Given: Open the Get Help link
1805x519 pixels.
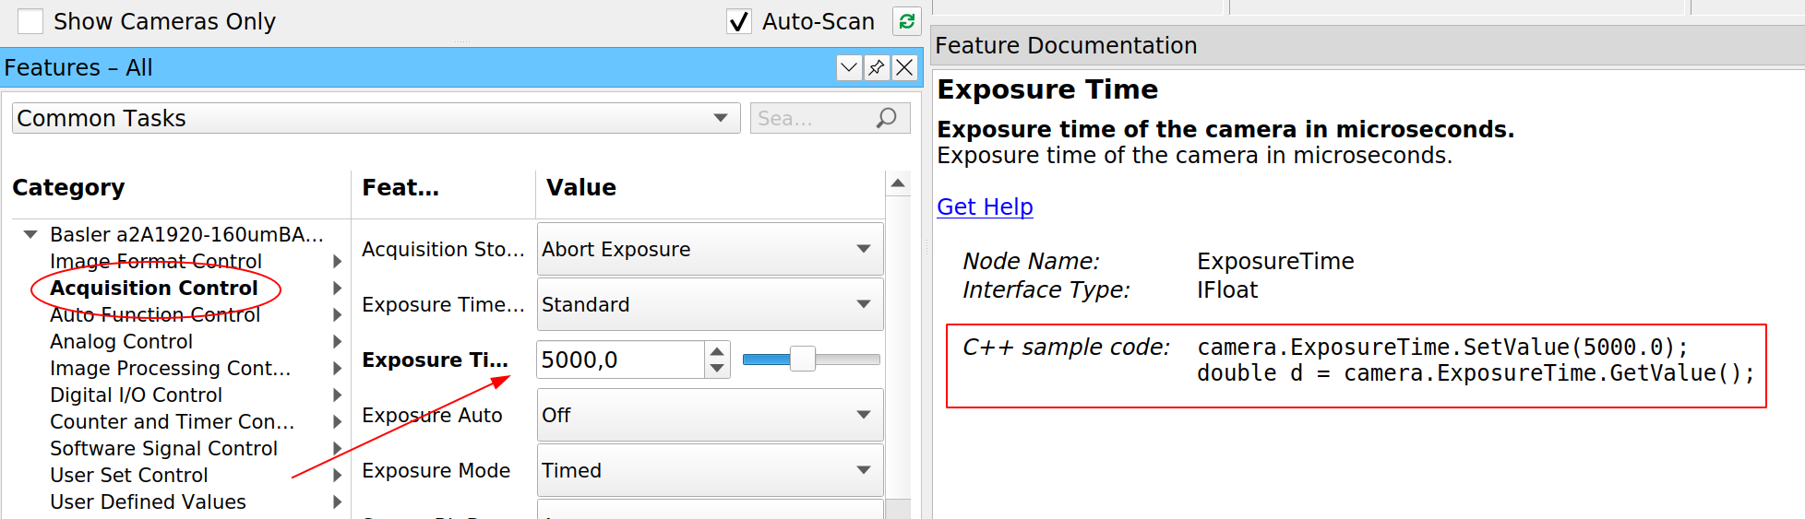Looking at the screenshot, I should tap(985, 206).
